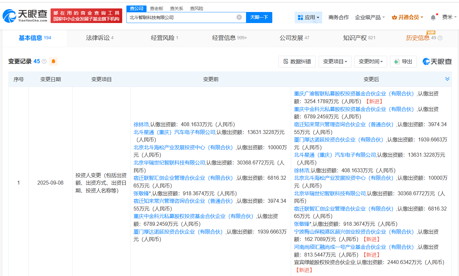Click the subscription bell beside 变更记录
Image resolution: width=459 pixels, height=276 pixels.
(x=53, y=61)
